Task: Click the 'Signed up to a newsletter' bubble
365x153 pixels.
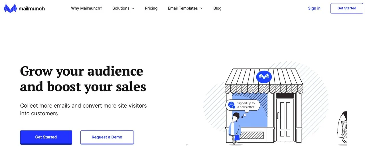Action: tap(246, 105)
